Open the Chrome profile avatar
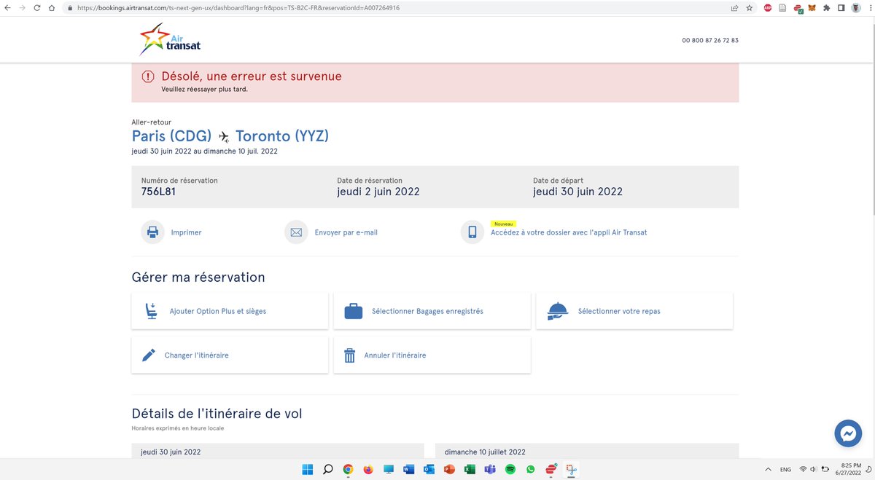The image size is (875, 480). point(856,8)
